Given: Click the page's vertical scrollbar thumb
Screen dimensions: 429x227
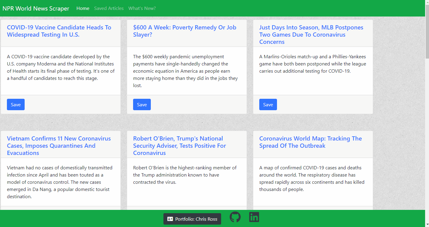Looking at the screenshot, I should [427, 32].
